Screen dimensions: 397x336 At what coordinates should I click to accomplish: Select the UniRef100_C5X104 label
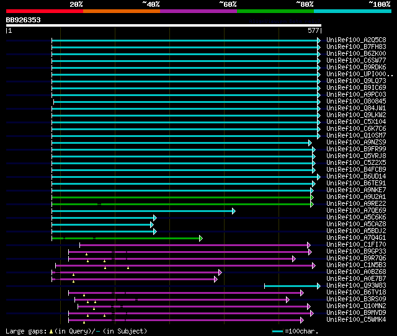tap(356, 122)
